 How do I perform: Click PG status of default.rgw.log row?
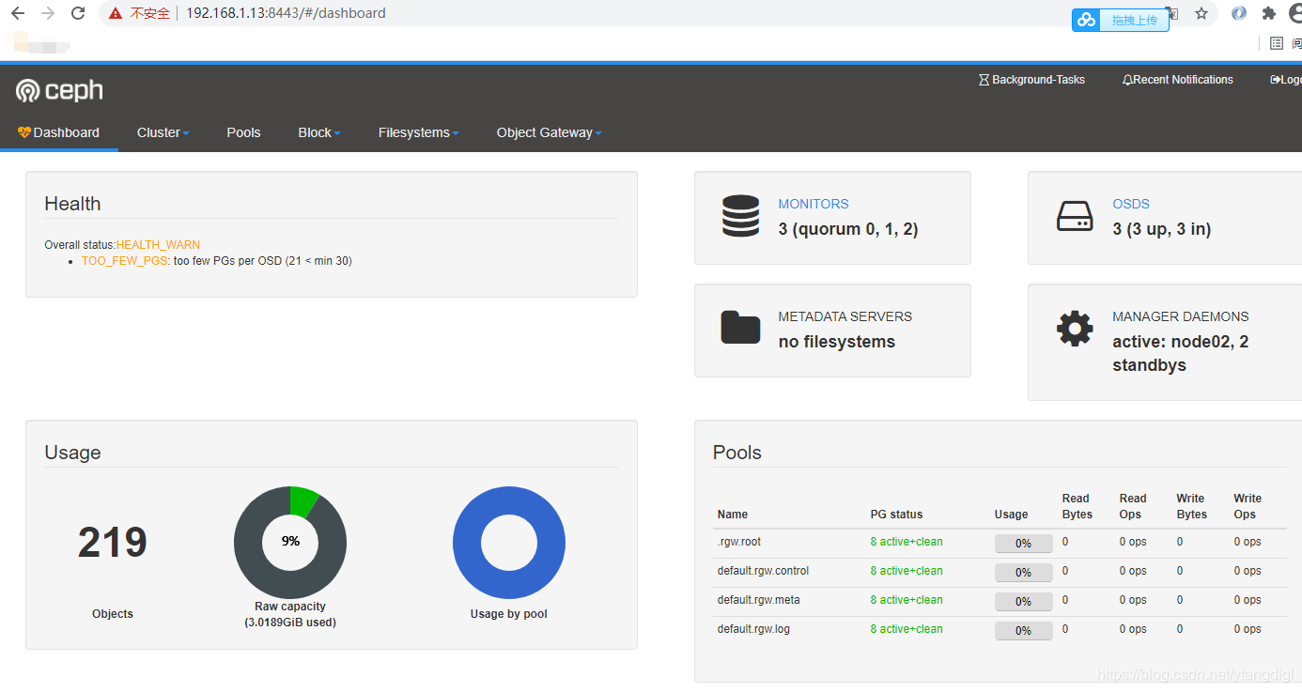tap(907, 629)
